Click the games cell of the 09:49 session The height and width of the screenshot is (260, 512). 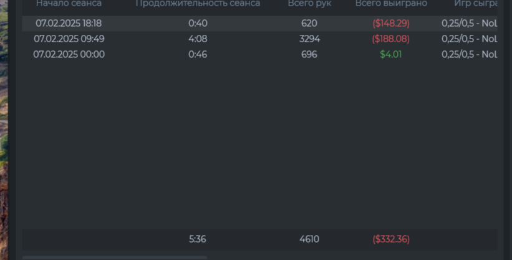[x=469, y=39]
